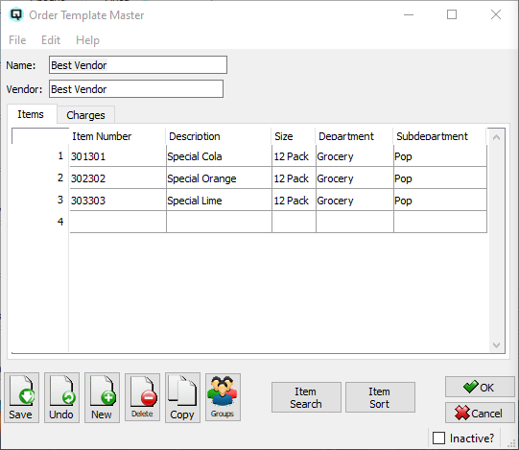
Task: Create a new template with New icon
Action: pyautogui.click(x=102, y=397)
